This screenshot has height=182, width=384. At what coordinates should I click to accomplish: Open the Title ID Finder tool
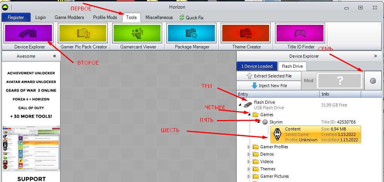tap(300, 33)
